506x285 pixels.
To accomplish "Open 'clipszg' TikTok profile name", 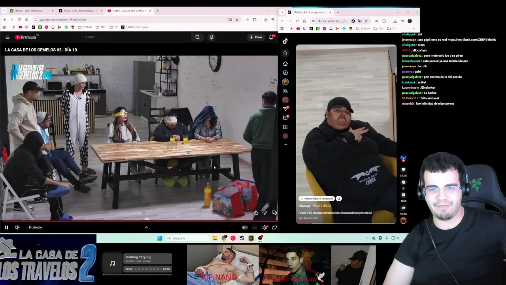I will pos(304,206).
